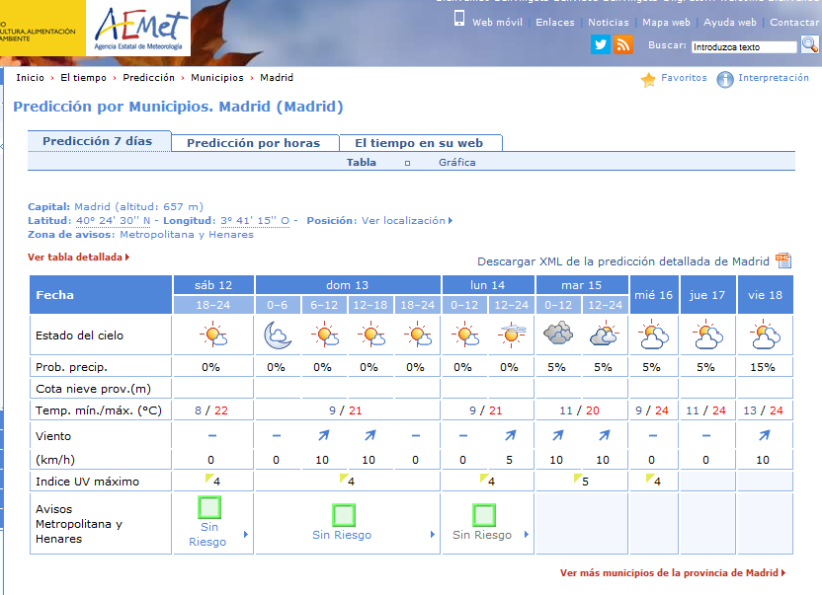The image size is (822, 595).
Task: Click sky icon for dom 13 6-12
Action: [324, 335]
